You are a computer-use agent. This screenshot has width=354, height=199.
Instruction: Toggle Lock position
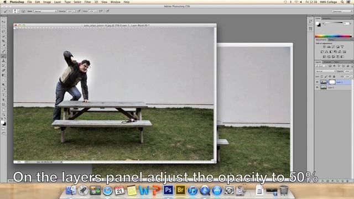pos(330,76)
